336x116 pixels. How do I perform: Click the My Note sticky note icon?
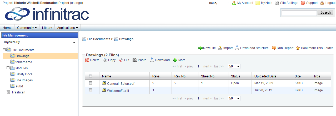[x=258, y=3]
